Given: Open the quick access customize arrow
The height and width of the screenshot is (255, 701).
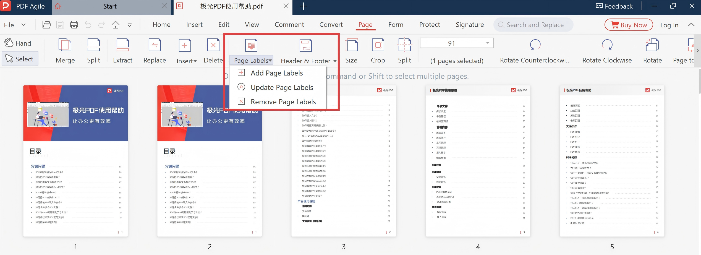Looking at the screenshot, I should 129,25.
